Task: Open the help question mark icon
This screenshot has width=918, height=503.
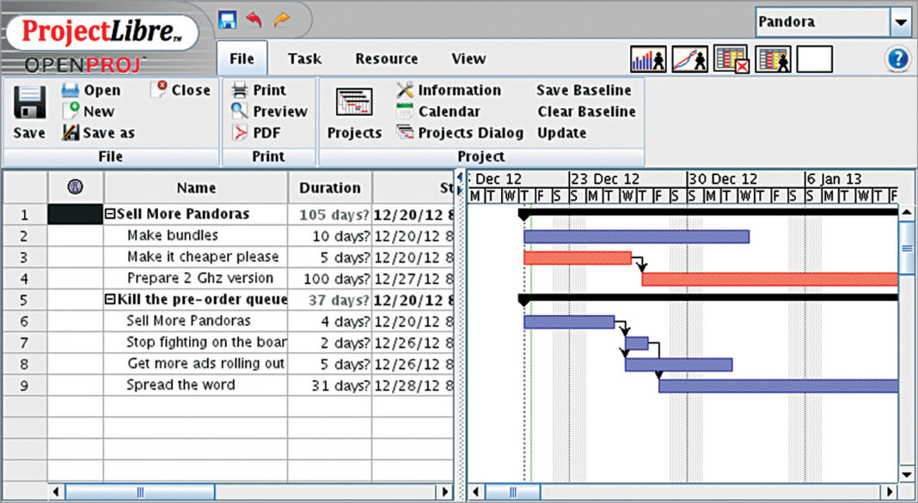Action: [x=897, y=59]
